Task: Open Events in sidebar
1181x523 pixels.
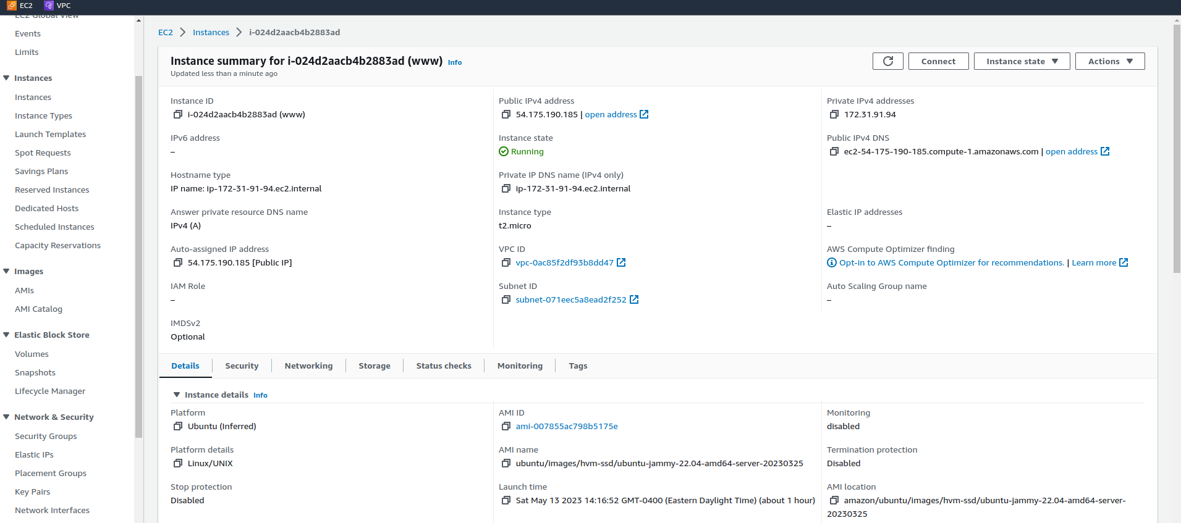Action: tap(28, 33)
